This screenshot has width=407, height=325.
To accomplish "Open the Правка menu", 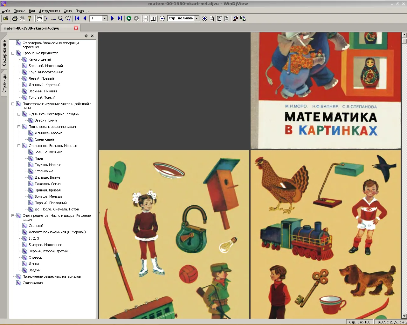I will (x=19, y=11).
